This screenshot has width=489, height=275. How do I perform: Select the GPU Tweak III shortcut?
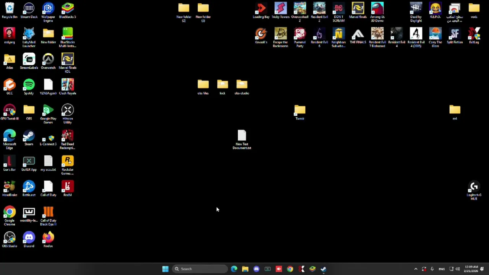pos(10,112)
